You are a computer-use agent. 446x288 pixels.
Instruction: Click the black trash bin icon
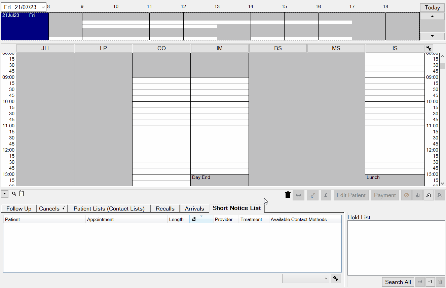coord(288,195)
